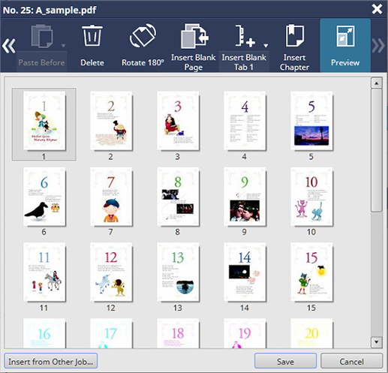Insert a blank page
388x373 pixels.
pyautogui.click(x=193, y=47)
